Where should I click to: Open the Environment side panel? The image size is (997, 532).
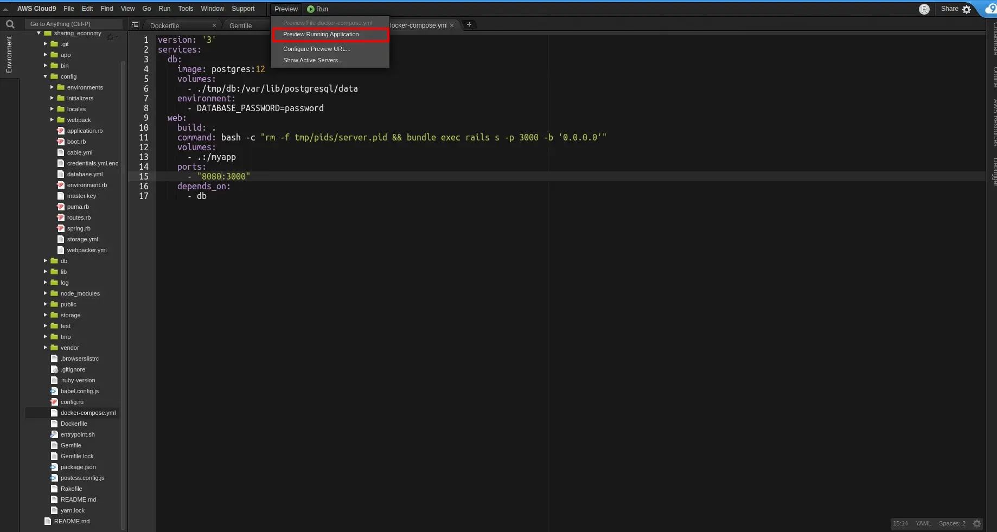tap(9, 55)
